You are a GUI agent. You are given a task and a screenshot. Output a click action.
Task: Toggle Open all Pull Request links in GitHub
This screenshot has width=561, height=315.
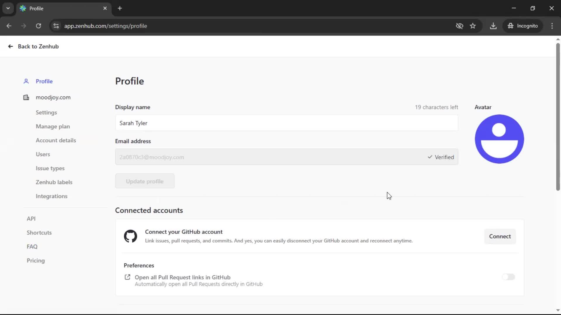(x=508, y=277)
